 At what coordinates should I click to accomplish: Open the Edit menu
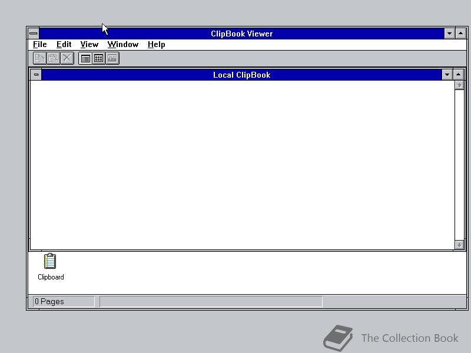(x=64, y=44)
